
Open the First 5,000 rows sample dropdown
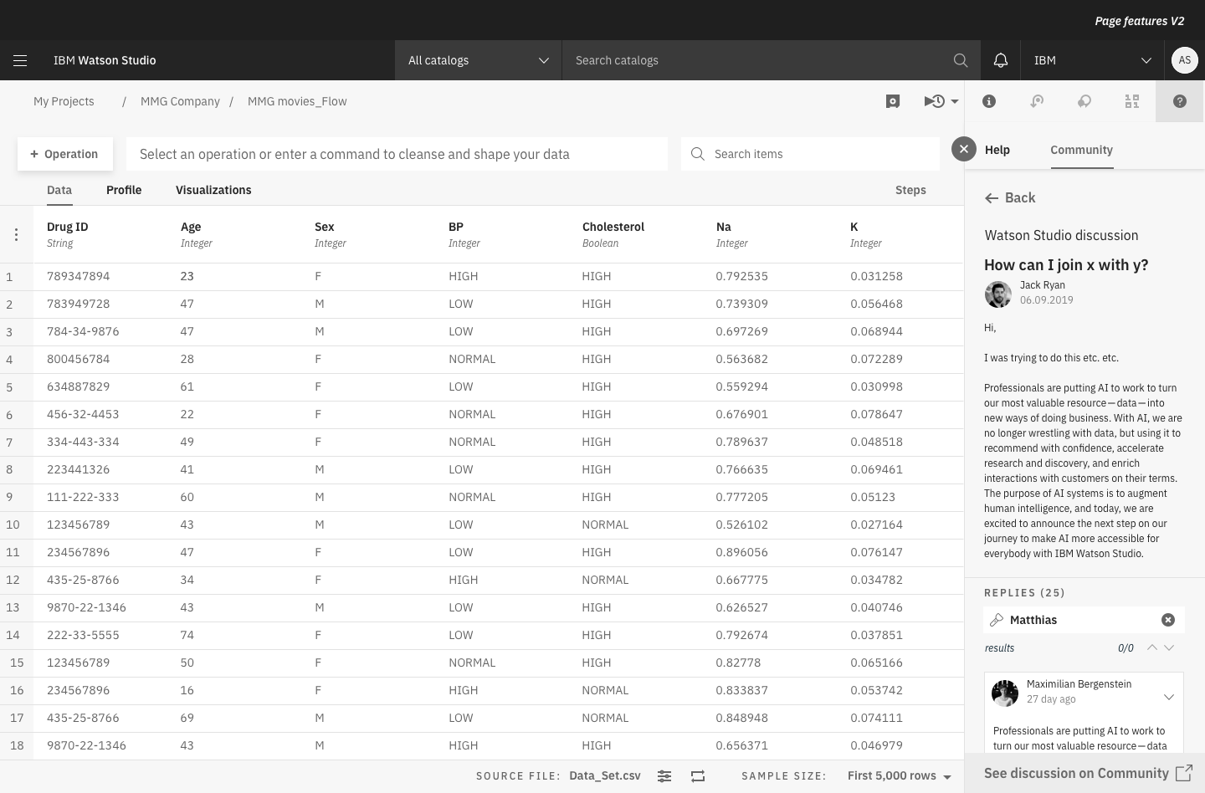pos(899,776)
